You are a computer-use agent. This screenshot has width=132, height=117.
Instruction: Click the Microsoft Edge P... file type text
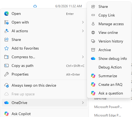click(107, 115)
